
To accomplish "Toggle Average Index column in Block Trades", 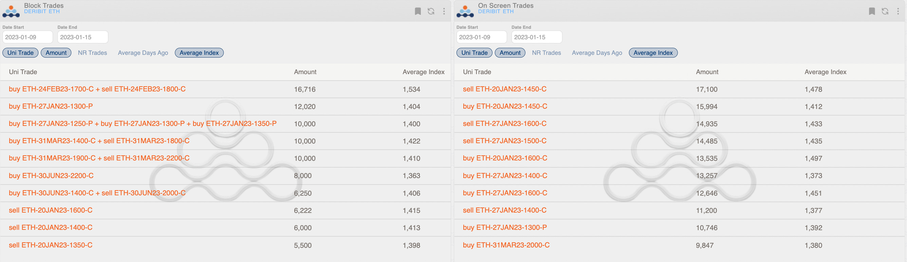I will (199, 53).
